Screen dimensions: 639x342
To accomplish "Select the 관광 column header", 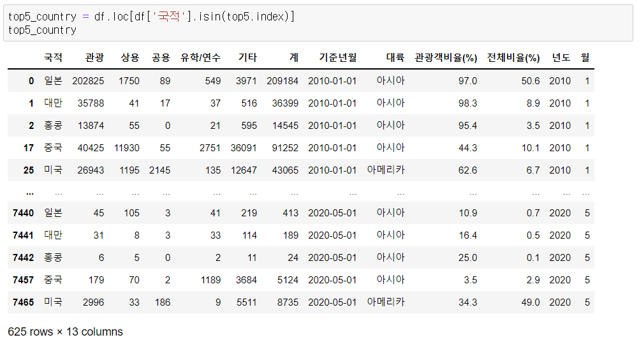I will [x=94, y=57].
